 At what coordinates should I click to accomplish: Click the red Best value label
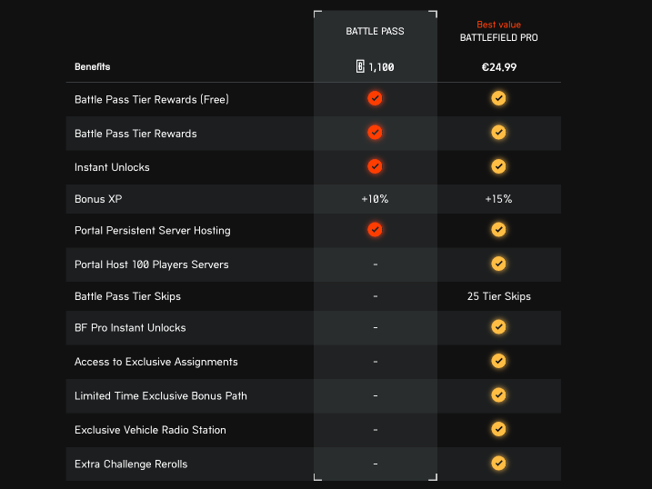pos(498,25)
